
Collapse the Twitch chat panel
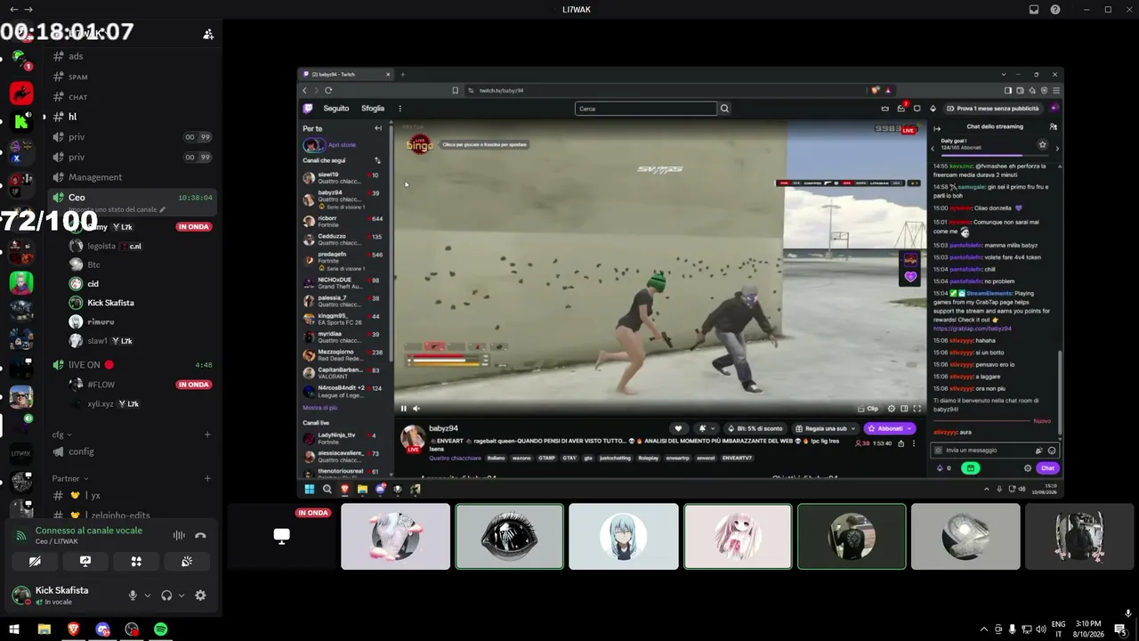point(936,127)
